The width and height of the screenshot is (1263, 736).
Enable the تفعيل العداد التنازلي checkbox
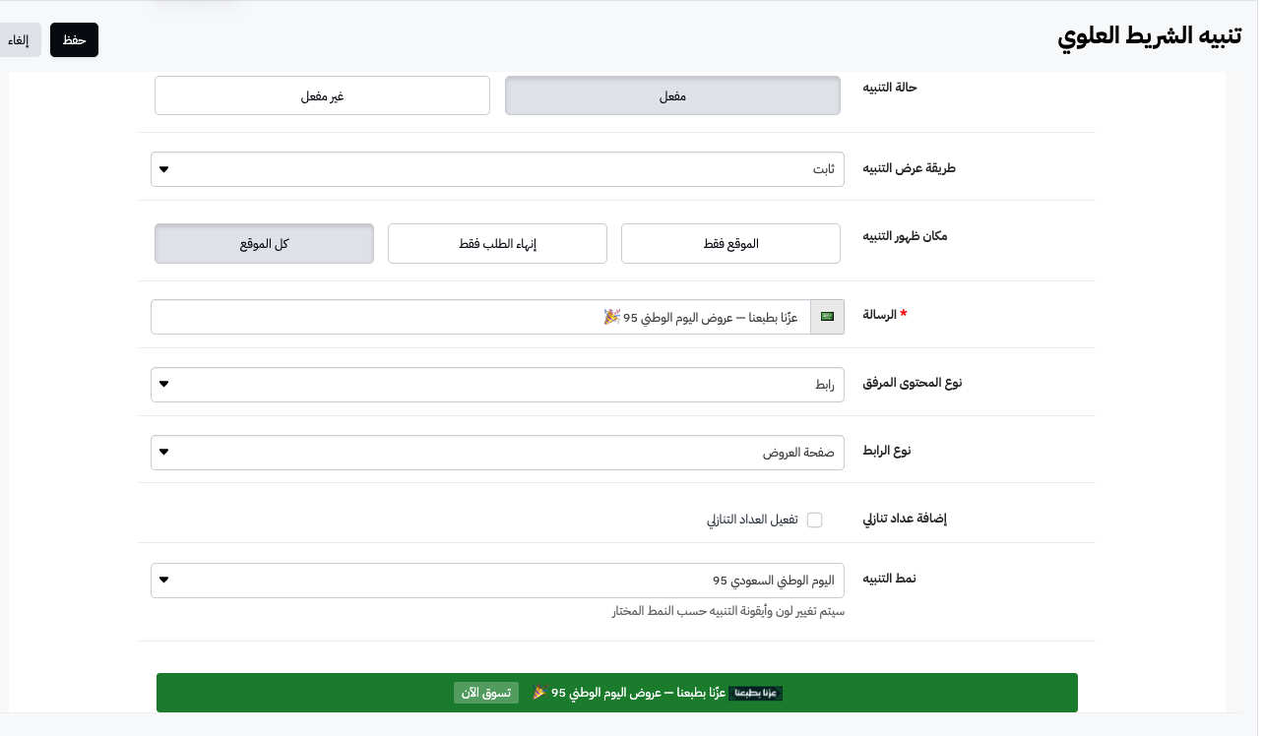point(814,520)
